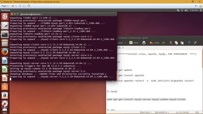Click the '2) mysql' line in gedit
This screenshot has height=114, width=203.
pyautogui.click(x=112, y=92)
